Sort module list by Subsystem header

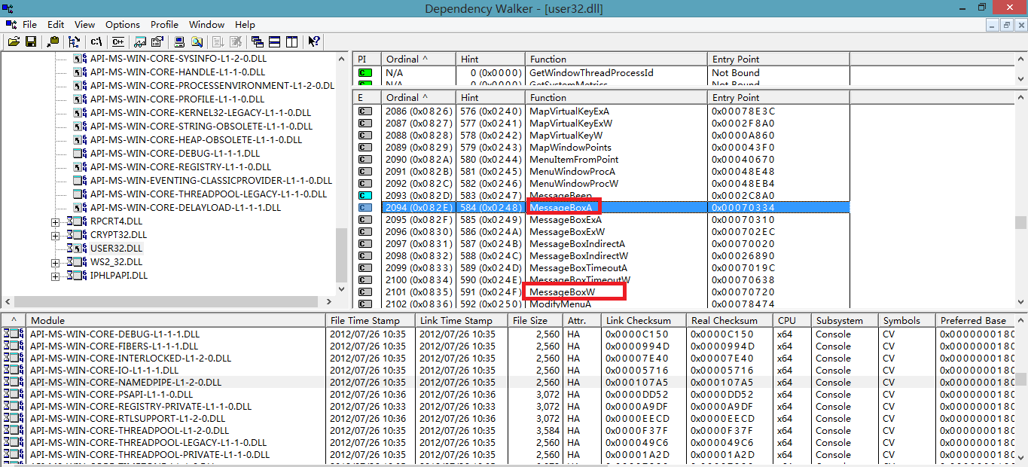tap(846, 320)
